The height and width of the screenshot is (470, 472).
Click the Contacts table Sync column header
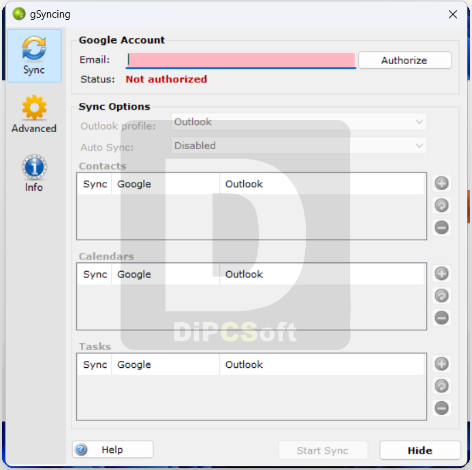click(95, 184)
